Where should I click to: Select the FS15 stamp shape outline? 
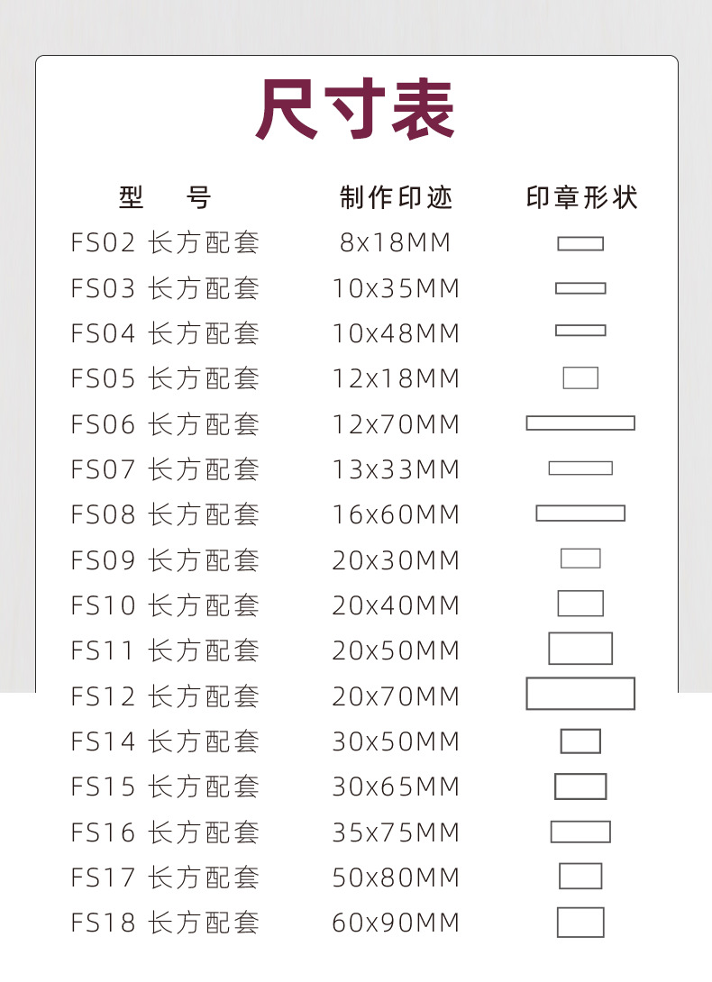(580, 787)
